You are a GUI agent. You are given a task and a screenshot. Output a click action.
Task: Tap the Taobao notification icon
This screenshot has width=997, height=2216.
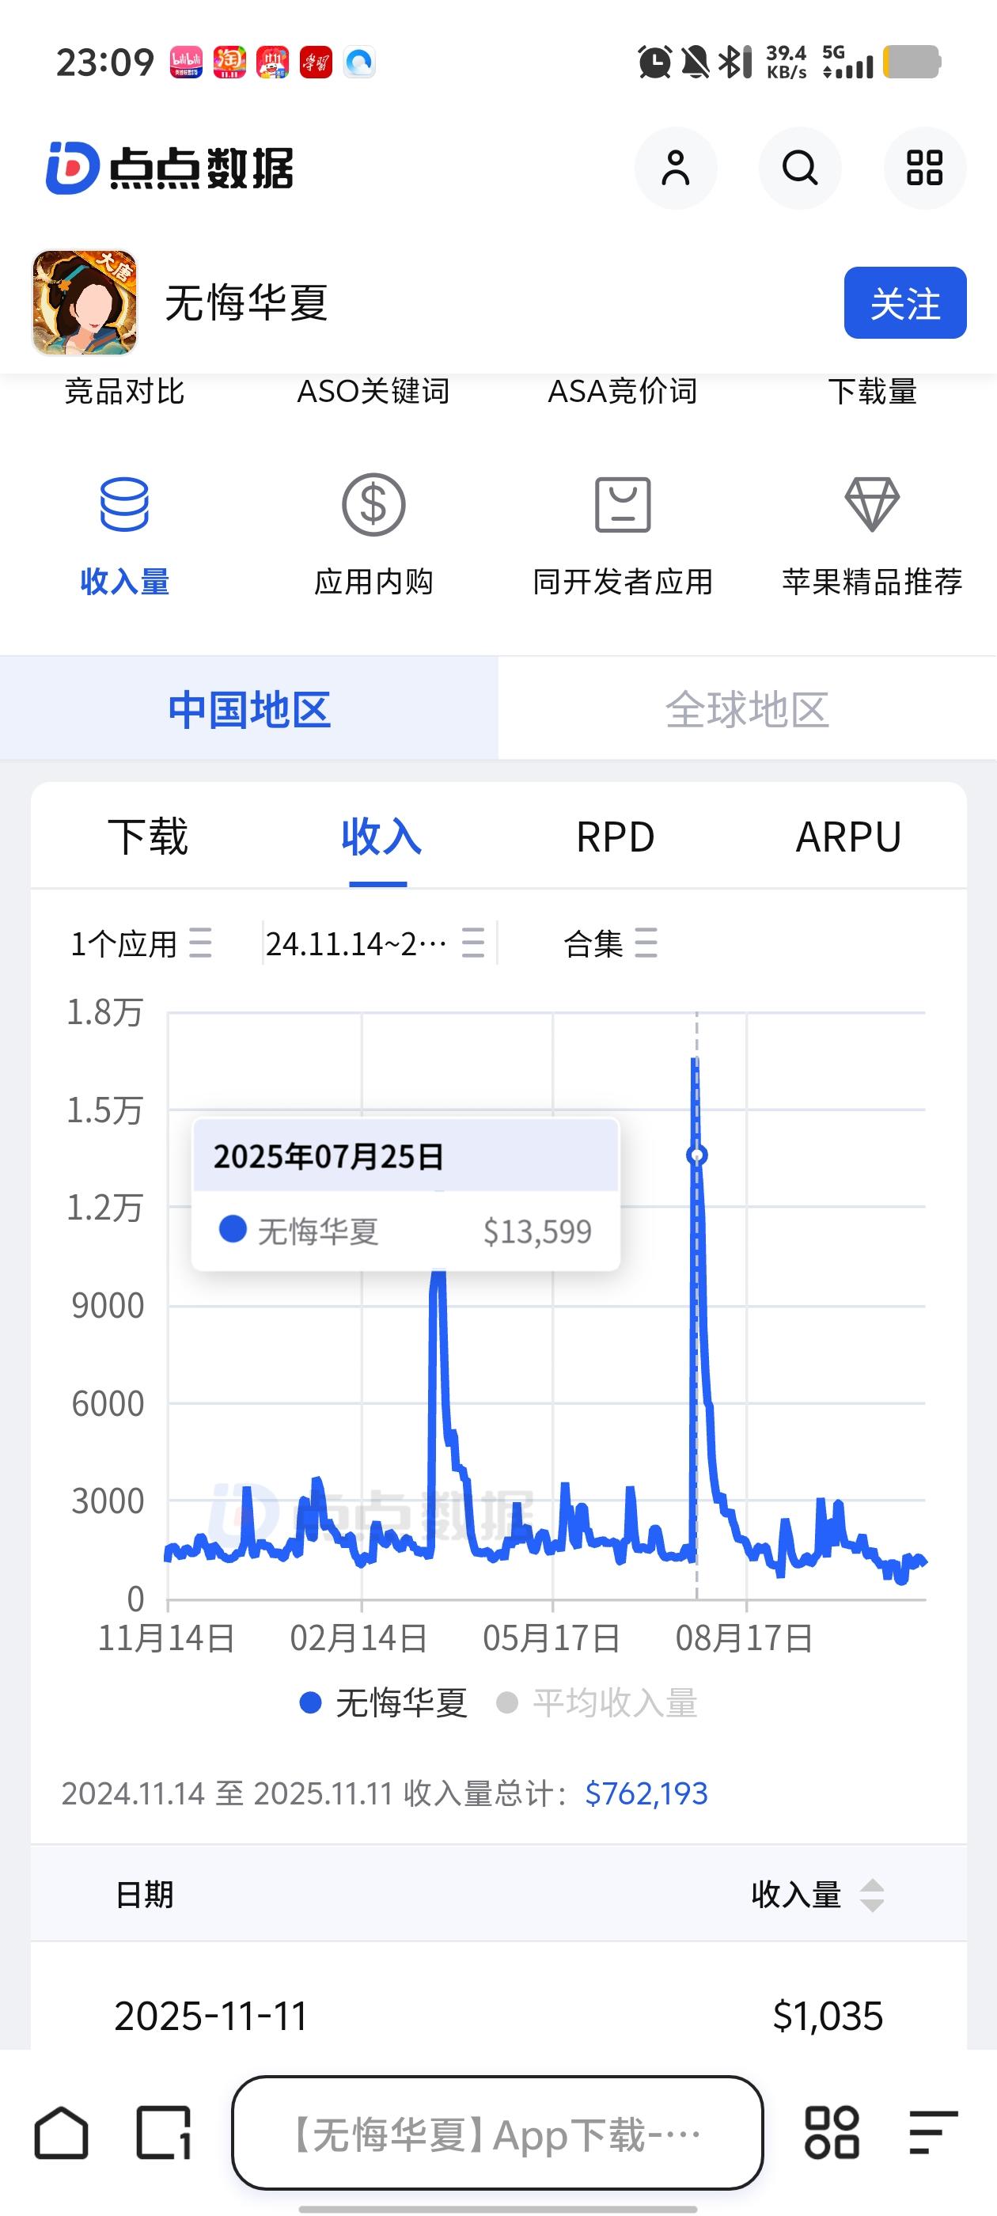pyautogui.click(x=229, y=62)
